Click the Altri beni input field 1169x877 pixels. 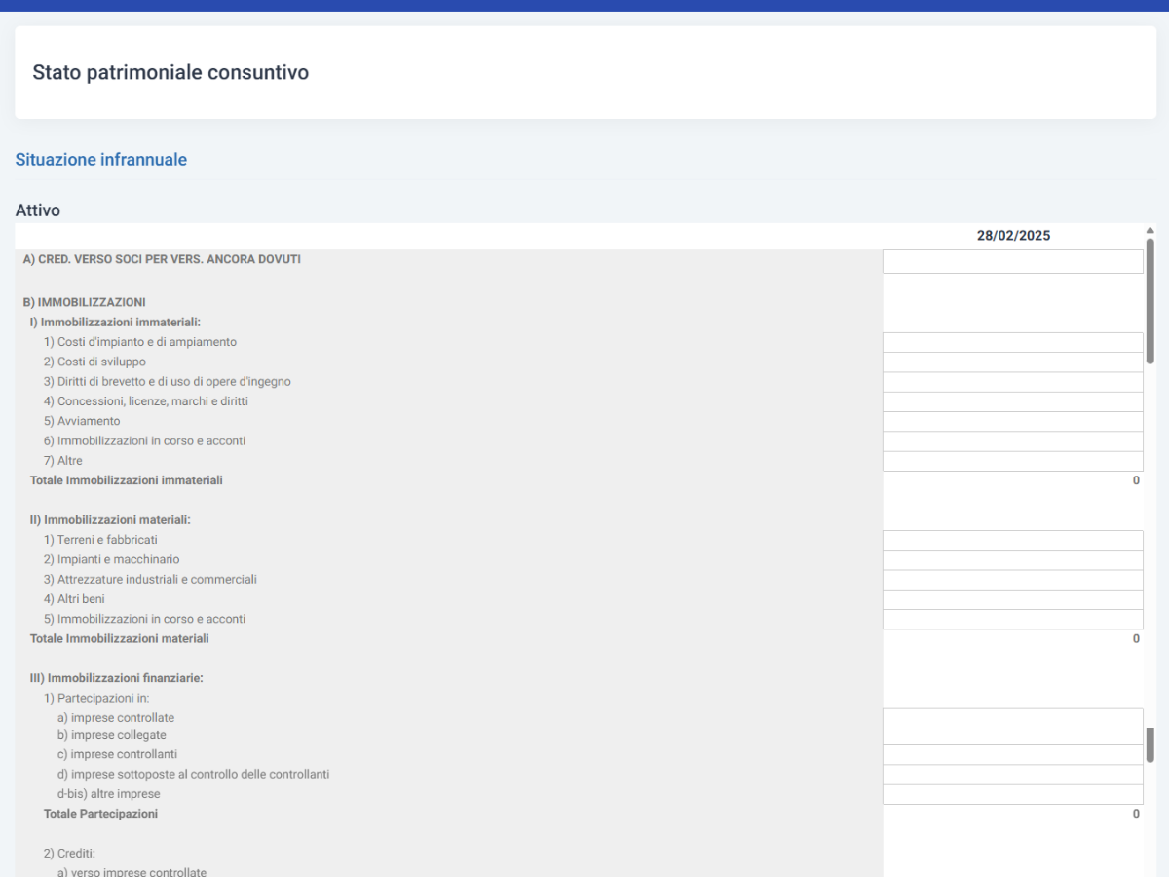click(x=1012, y=599)
